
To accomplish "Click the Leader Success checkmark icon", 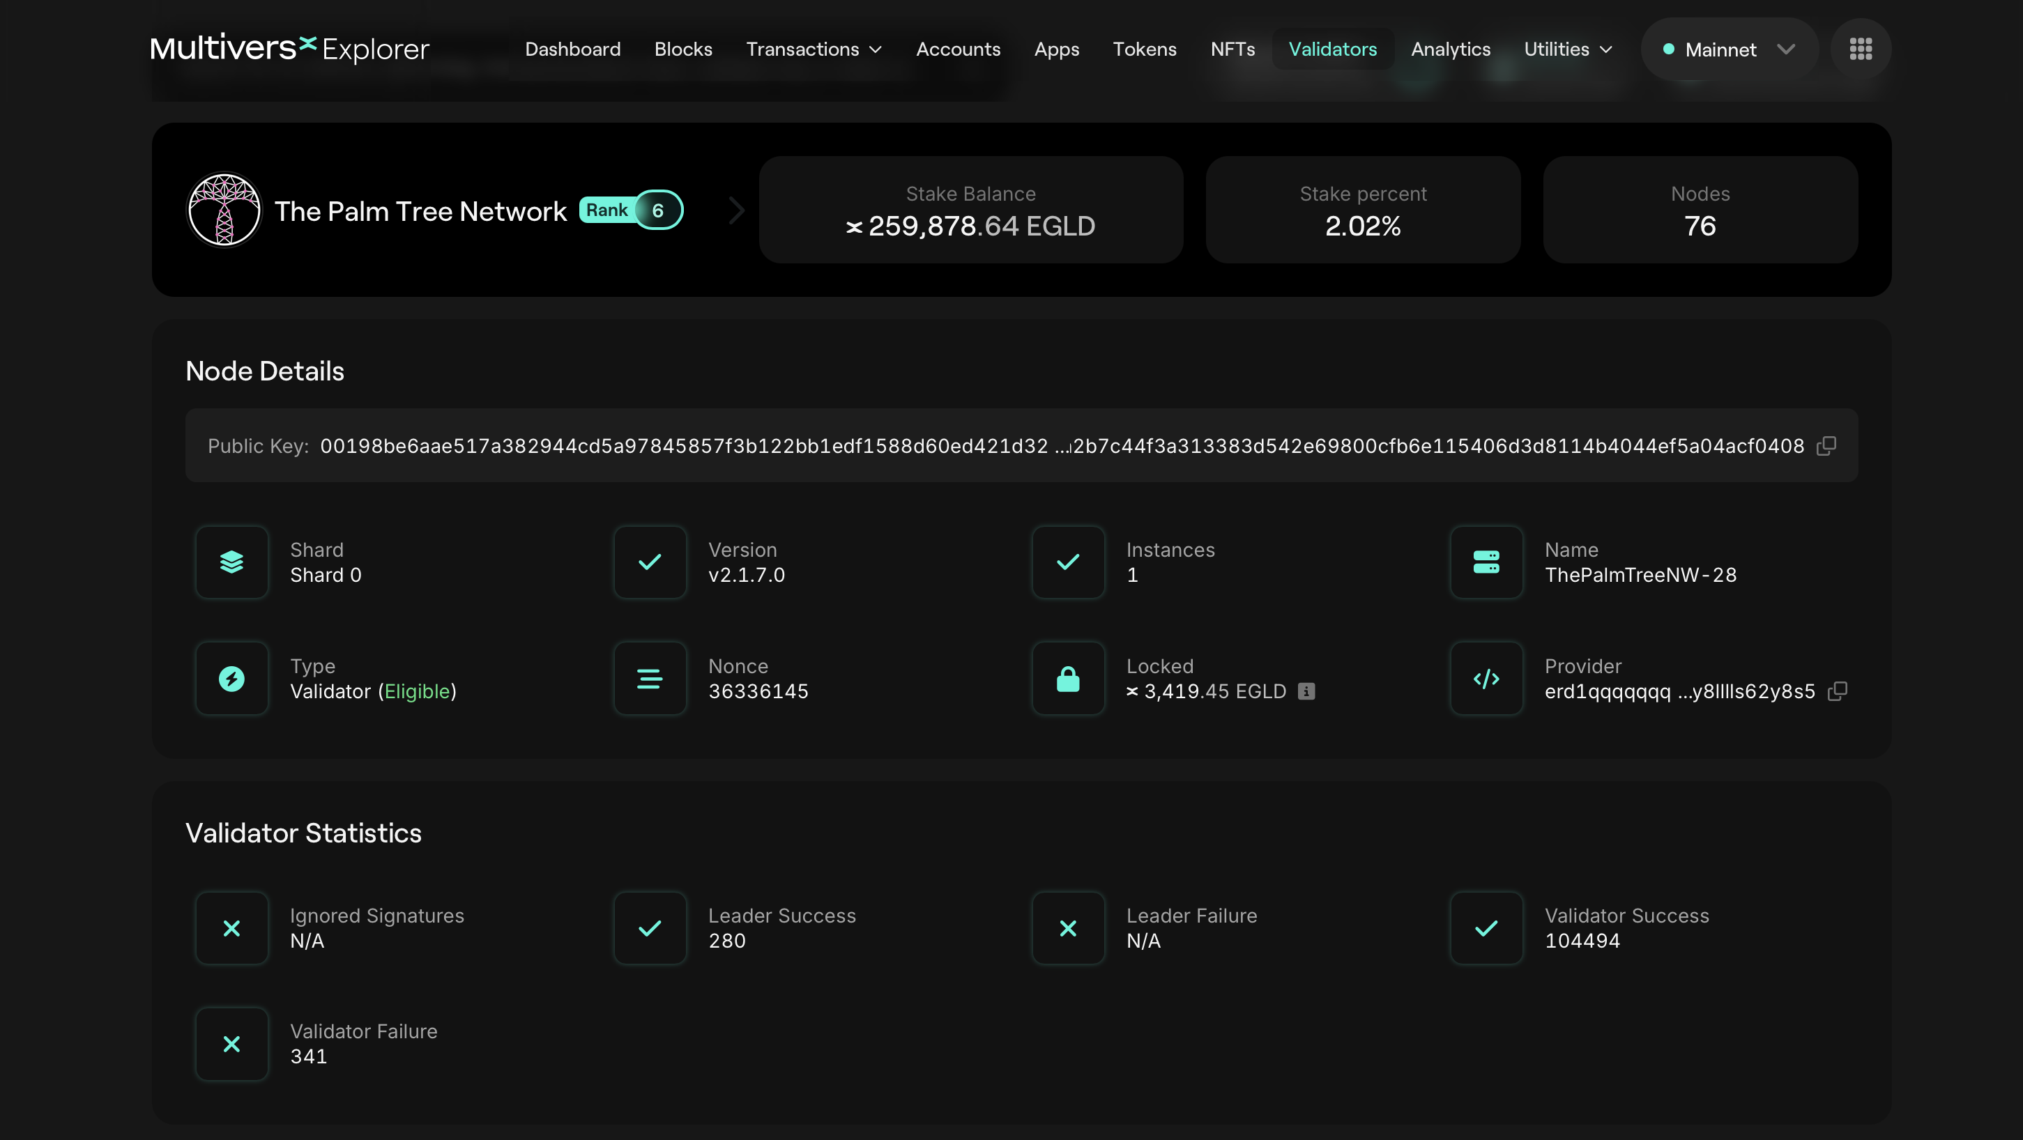I will coord(650,928).
